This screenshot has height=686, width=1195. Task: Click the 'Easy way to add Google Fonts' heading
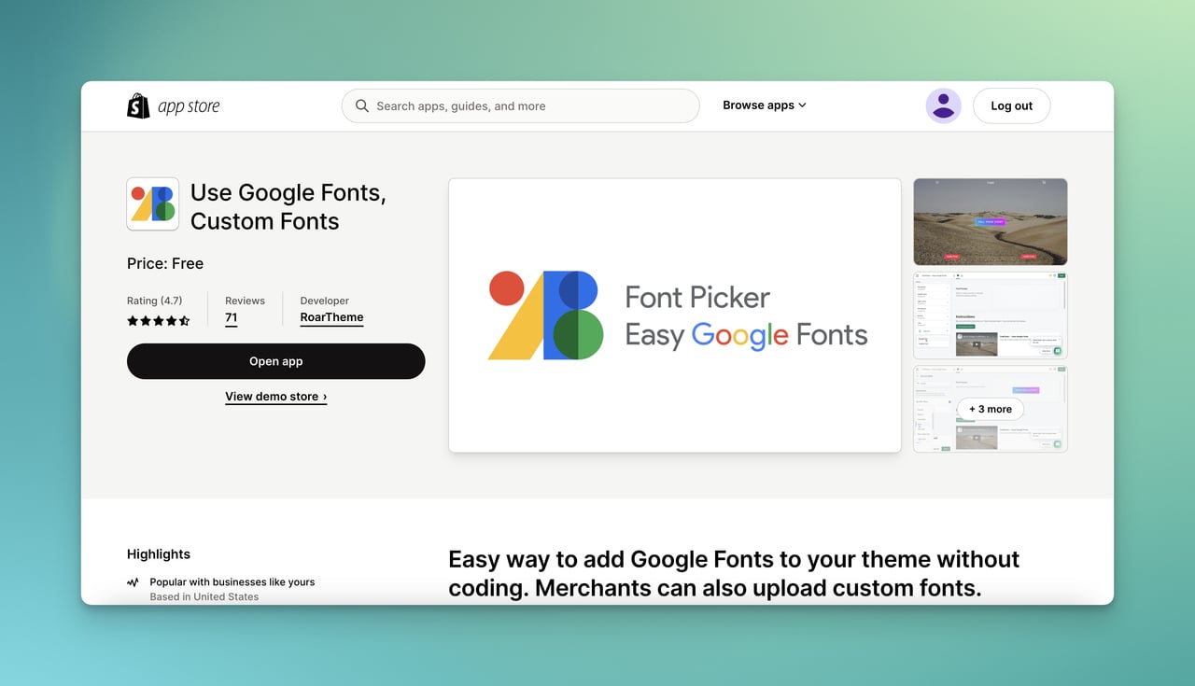point(734,574)
